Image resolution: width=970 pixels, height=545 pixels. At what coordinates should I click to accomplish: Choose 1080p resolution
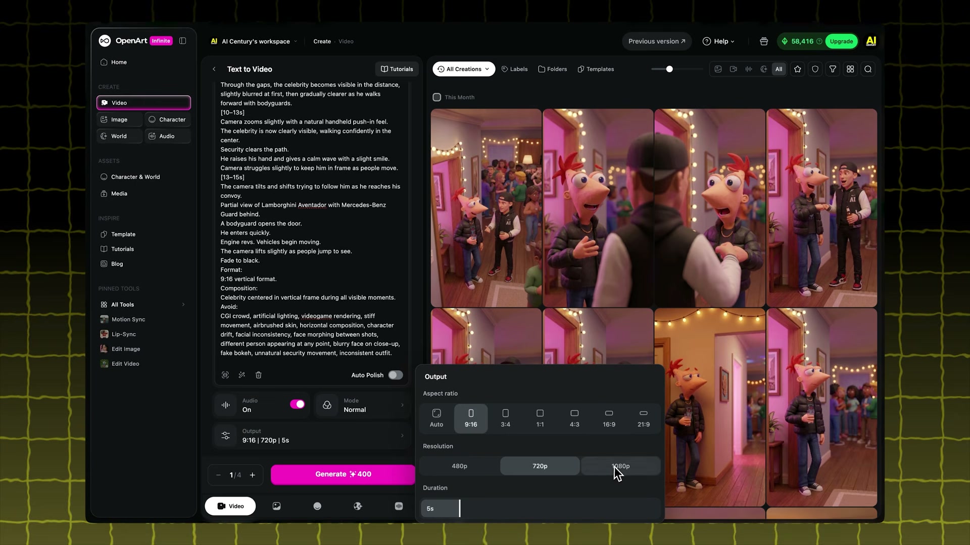[620, 466]
